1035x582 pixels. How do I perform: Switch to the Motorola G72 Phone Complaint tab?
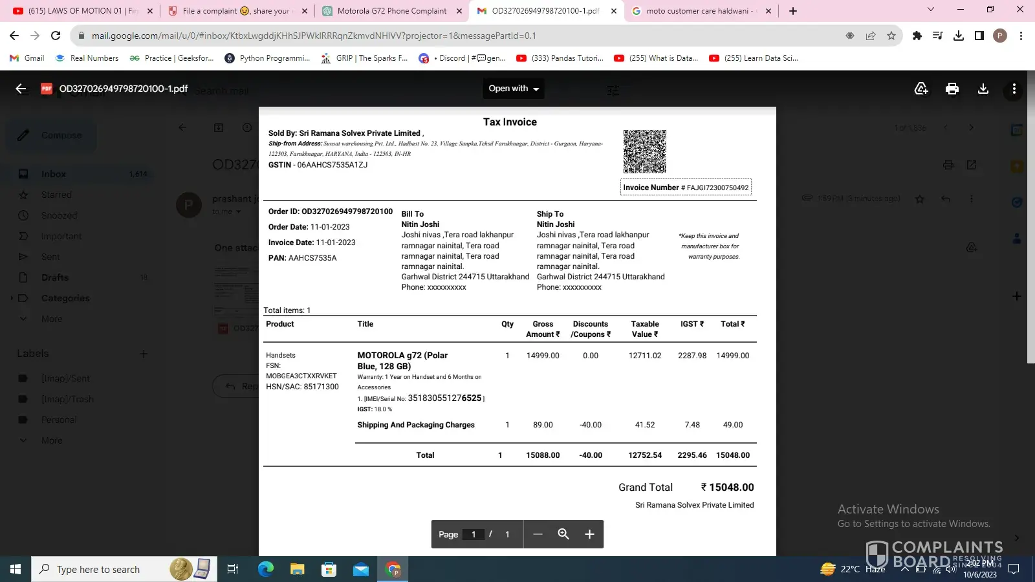pos(392,11)
